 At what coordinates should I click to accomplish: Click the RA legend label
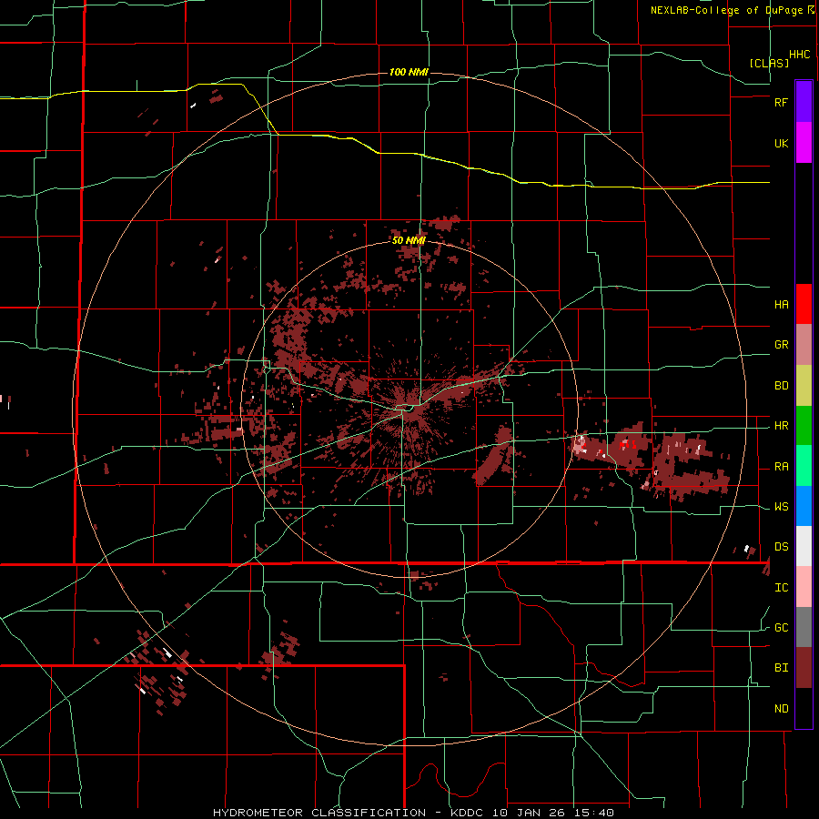[781, 467]
